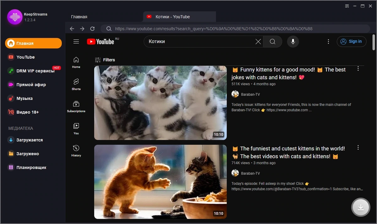Open the You page

(x=76, y=129)
